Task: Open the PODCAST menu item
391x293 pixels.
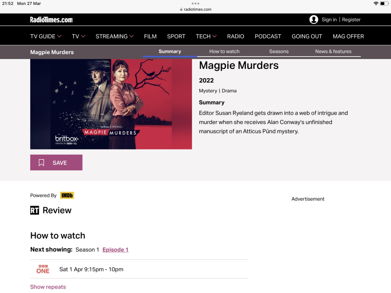Action: point(268,36)
